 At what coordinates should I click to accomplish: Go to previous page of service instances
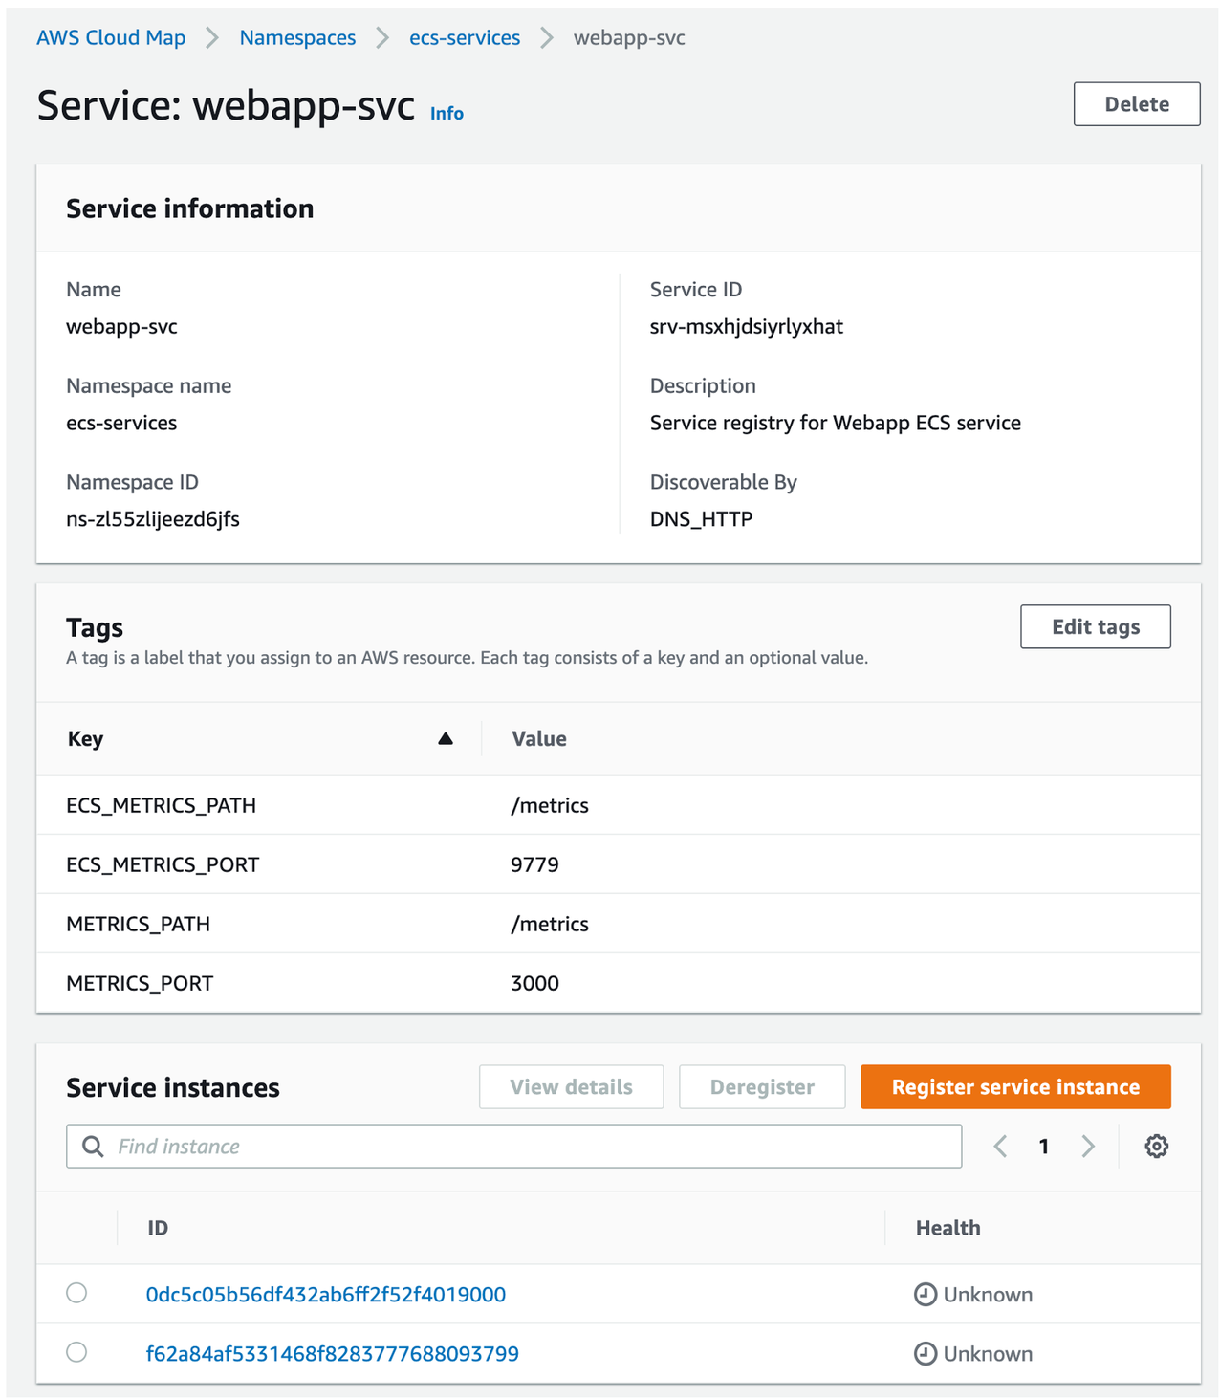click(x=1000, y=1146)
